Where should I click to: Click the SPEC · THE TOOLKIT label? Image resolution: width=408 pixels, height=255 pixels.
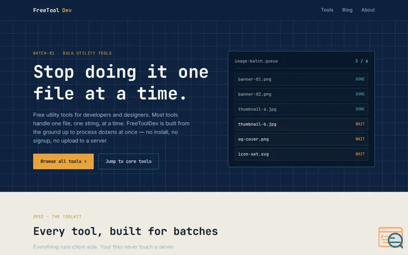(x=57, y=217)
